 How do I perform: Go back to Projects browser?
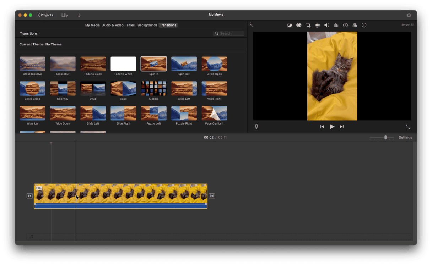coord(45,15)
